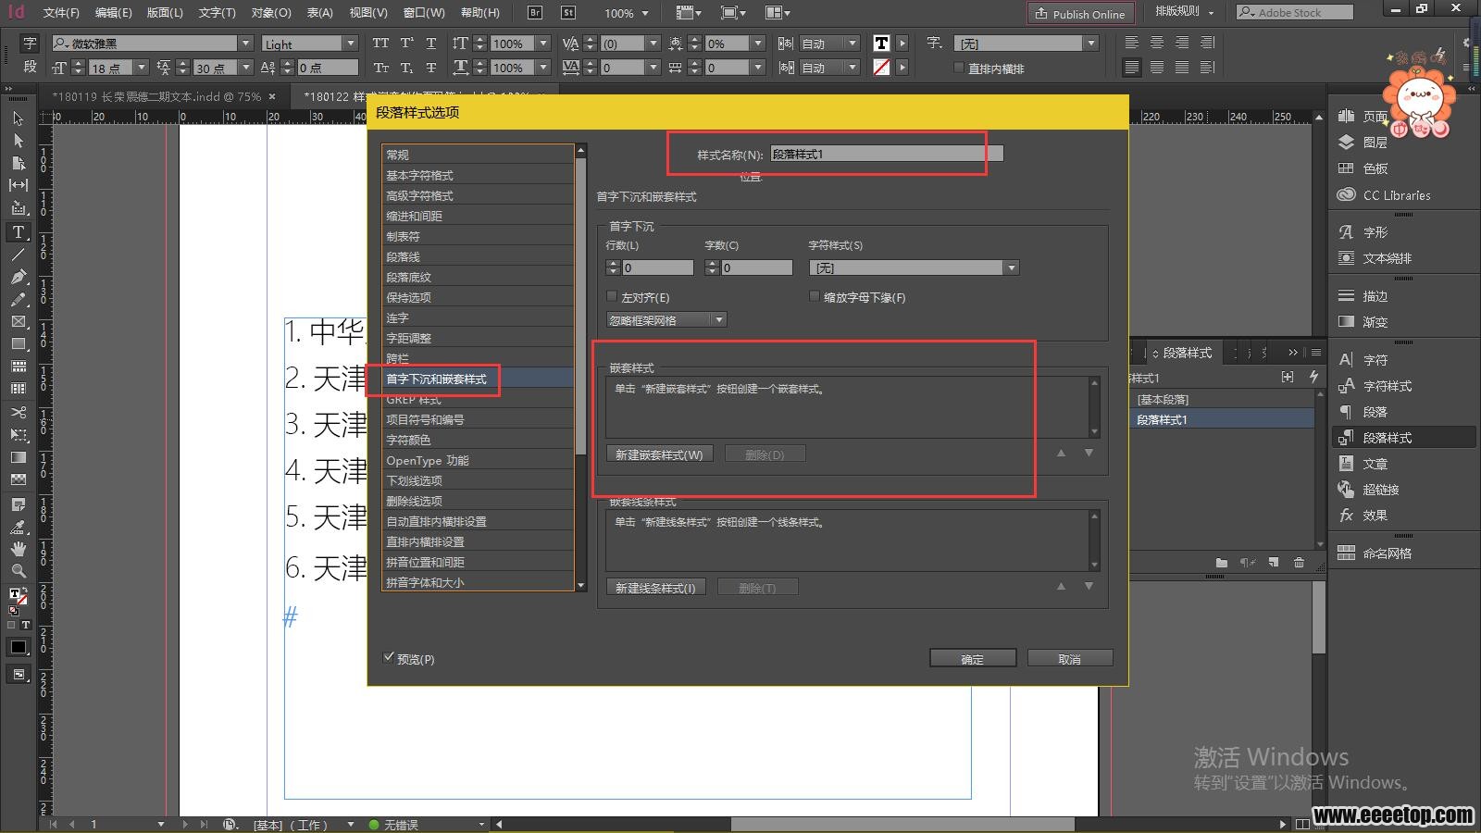The height and width of the screenshot is (833, 1481).
Task: Click the Publish Online button
Action: click(x=1080, y=13)
